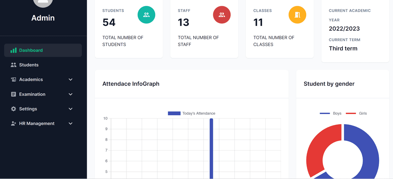
Task: Toggle Today's Attendance legend item
Action: pyautogui.click(x=192, y=113)
